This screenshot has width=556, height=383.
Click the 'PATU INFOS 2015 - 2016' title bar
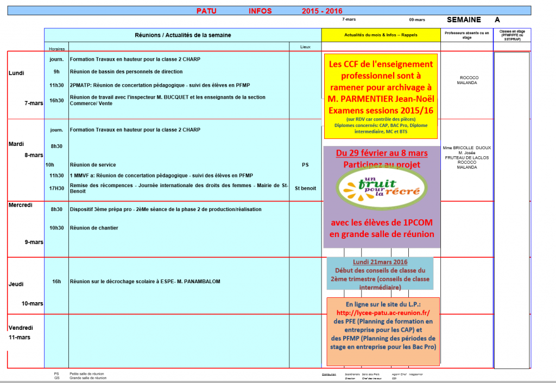[x=269, y=10]
